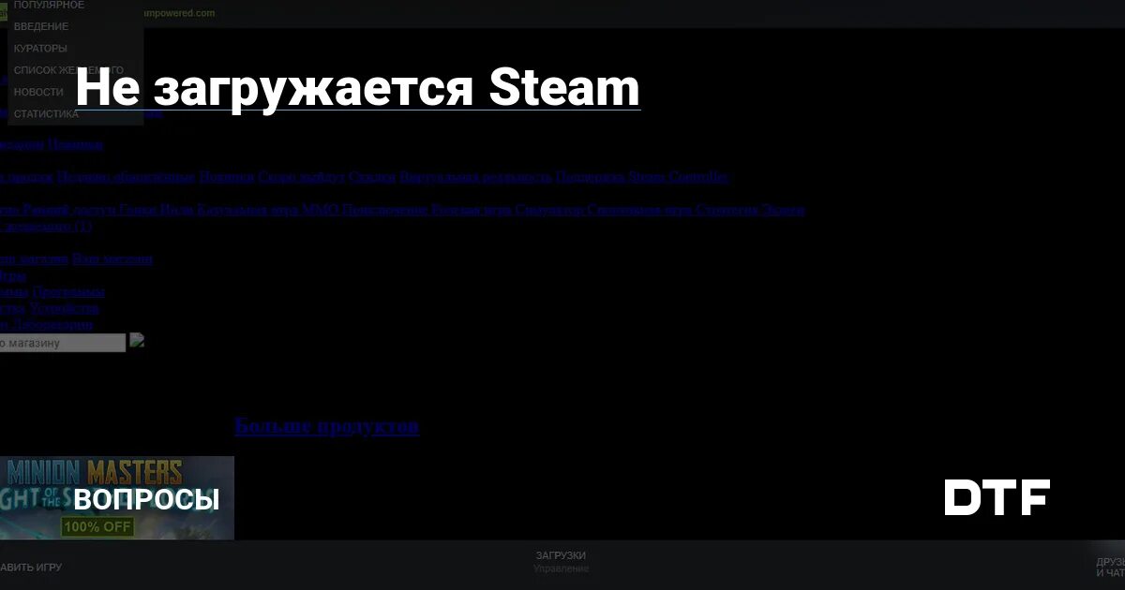
Task: Open Виртуальная реальность link
Action: (x=475, y=177)
